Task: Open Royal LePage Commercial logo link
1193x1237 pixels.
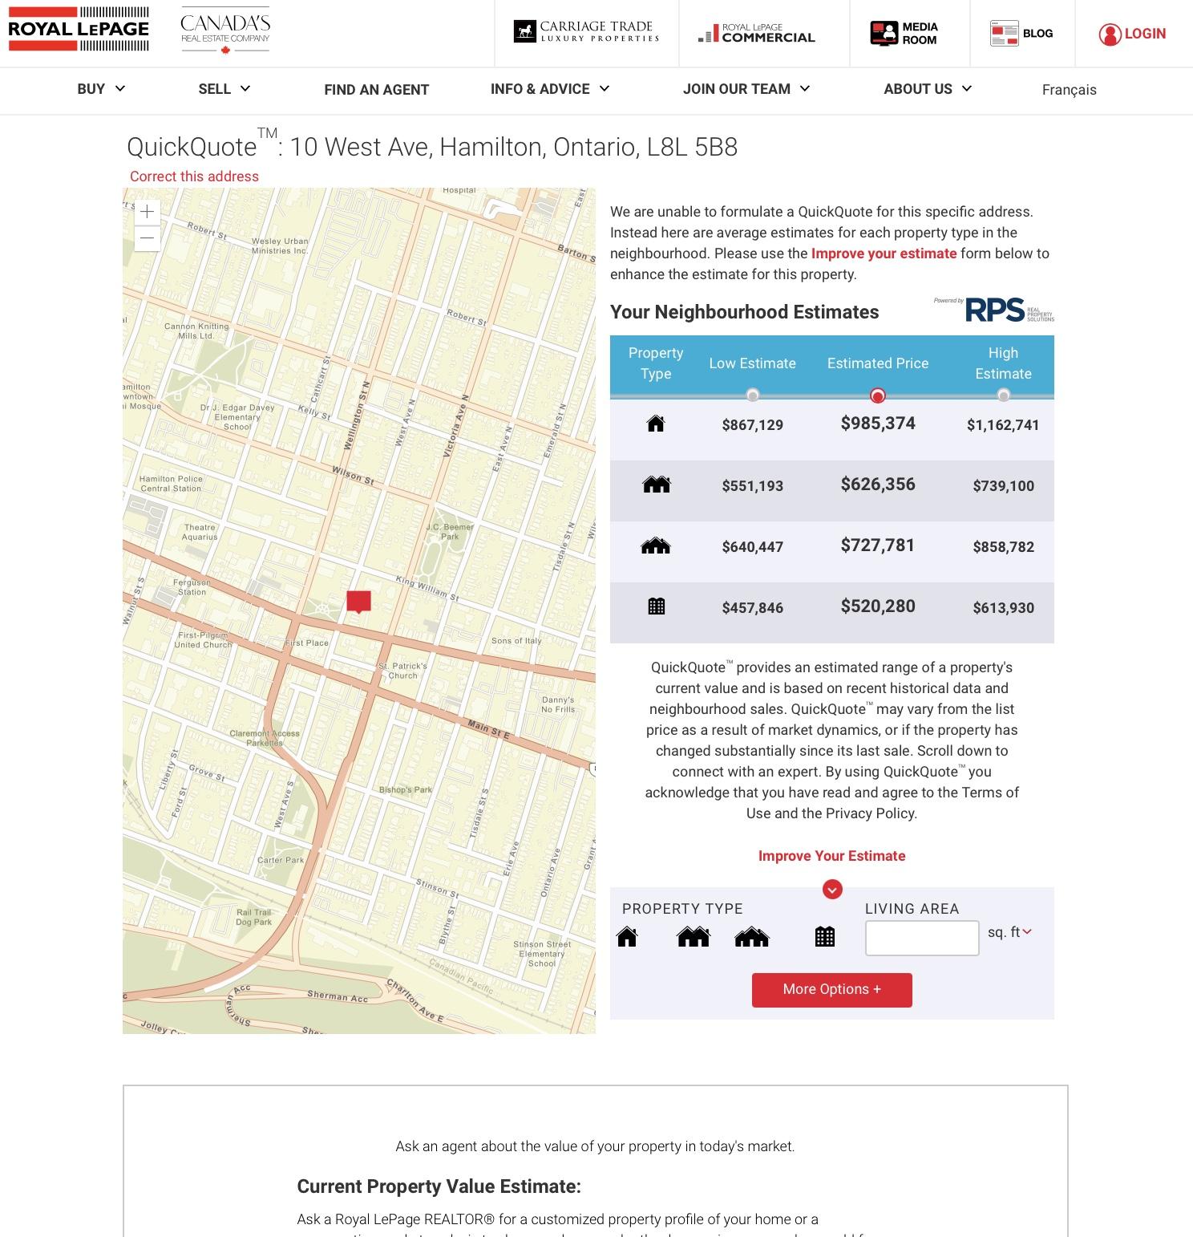Action: [x=757, y=33]
